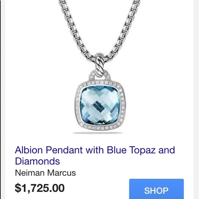The image size is (199, 199).
Task: Click the word Pendant in the product title
Action: coord(64,150)
